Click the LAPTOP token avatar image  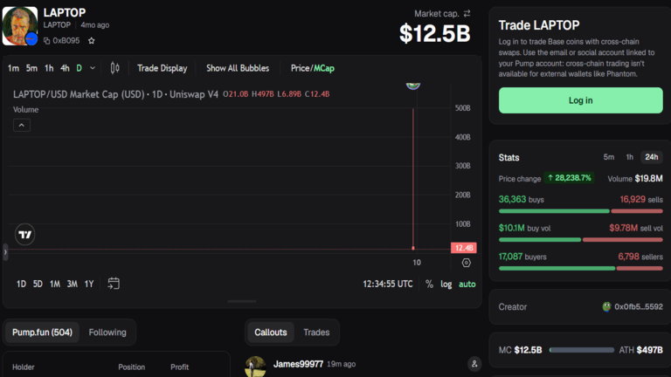(x=20, y=25)
